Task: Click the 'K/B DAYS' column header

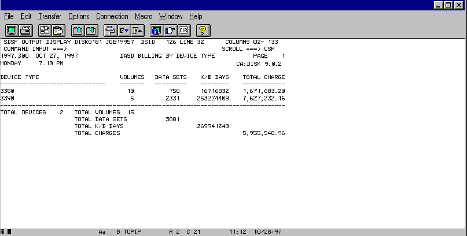Action: pos(215,77)
